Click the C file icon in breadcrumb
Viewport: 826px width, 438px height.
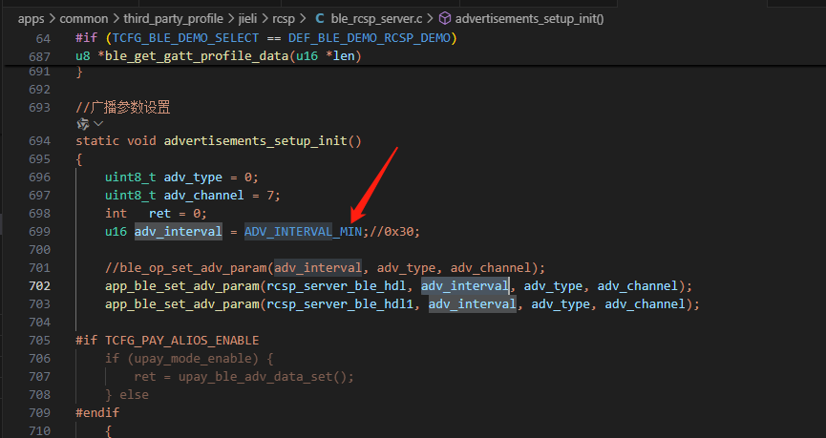[319, 19]
